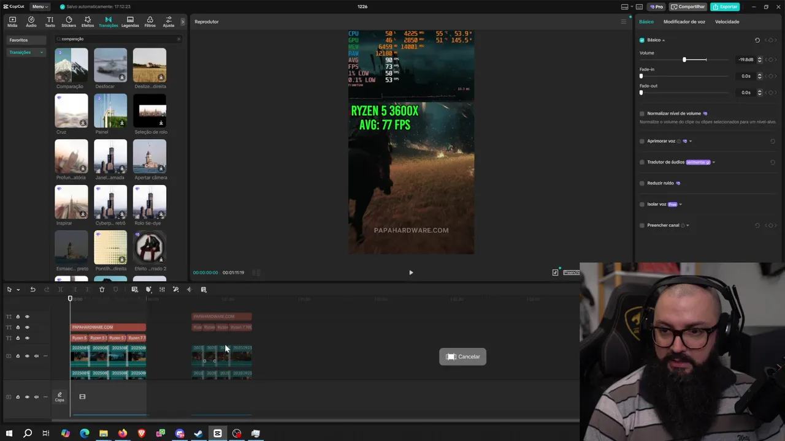Add a Volume keyframe diamond
This screenshot has height=441, width=785.
tap(771, 59)
